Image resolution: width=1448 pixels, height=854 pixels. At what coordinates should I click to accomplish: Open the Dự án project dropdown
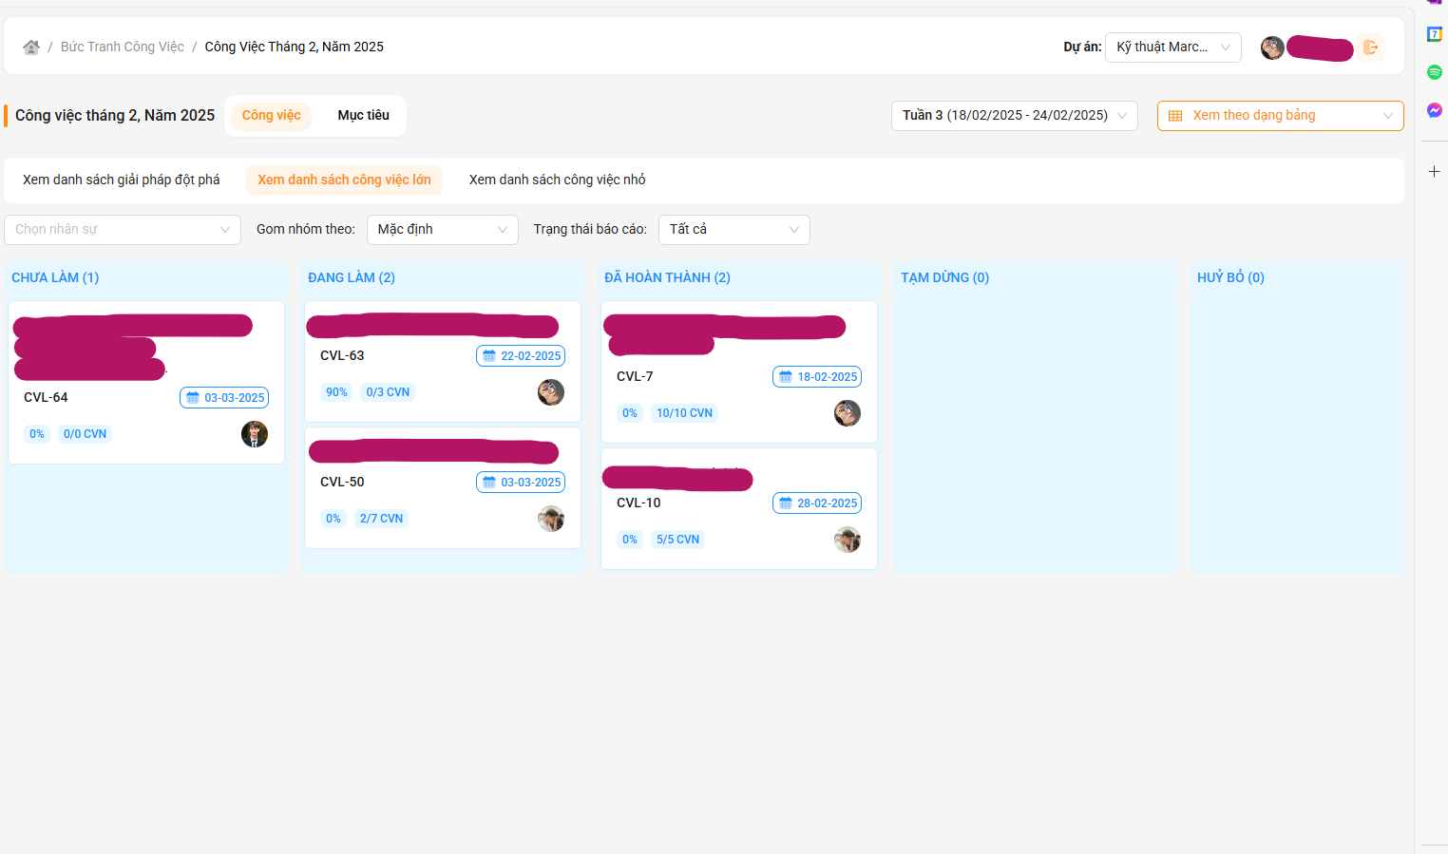coord(1172,47)
